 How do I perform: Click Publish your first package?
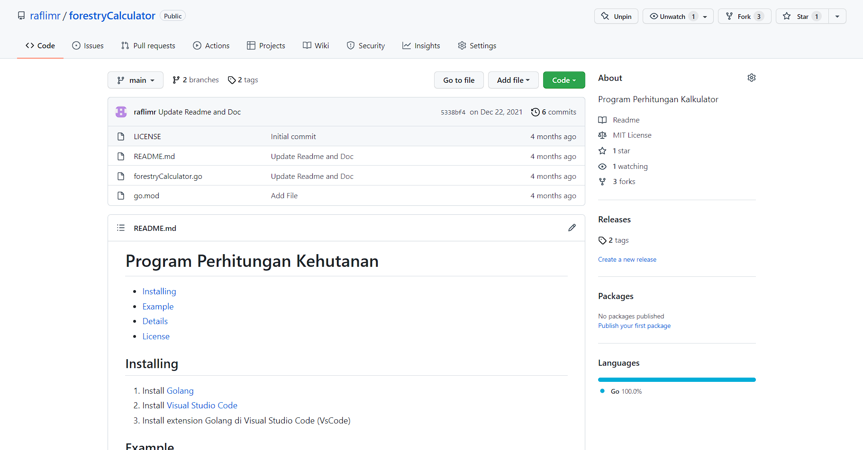(634, 326)
